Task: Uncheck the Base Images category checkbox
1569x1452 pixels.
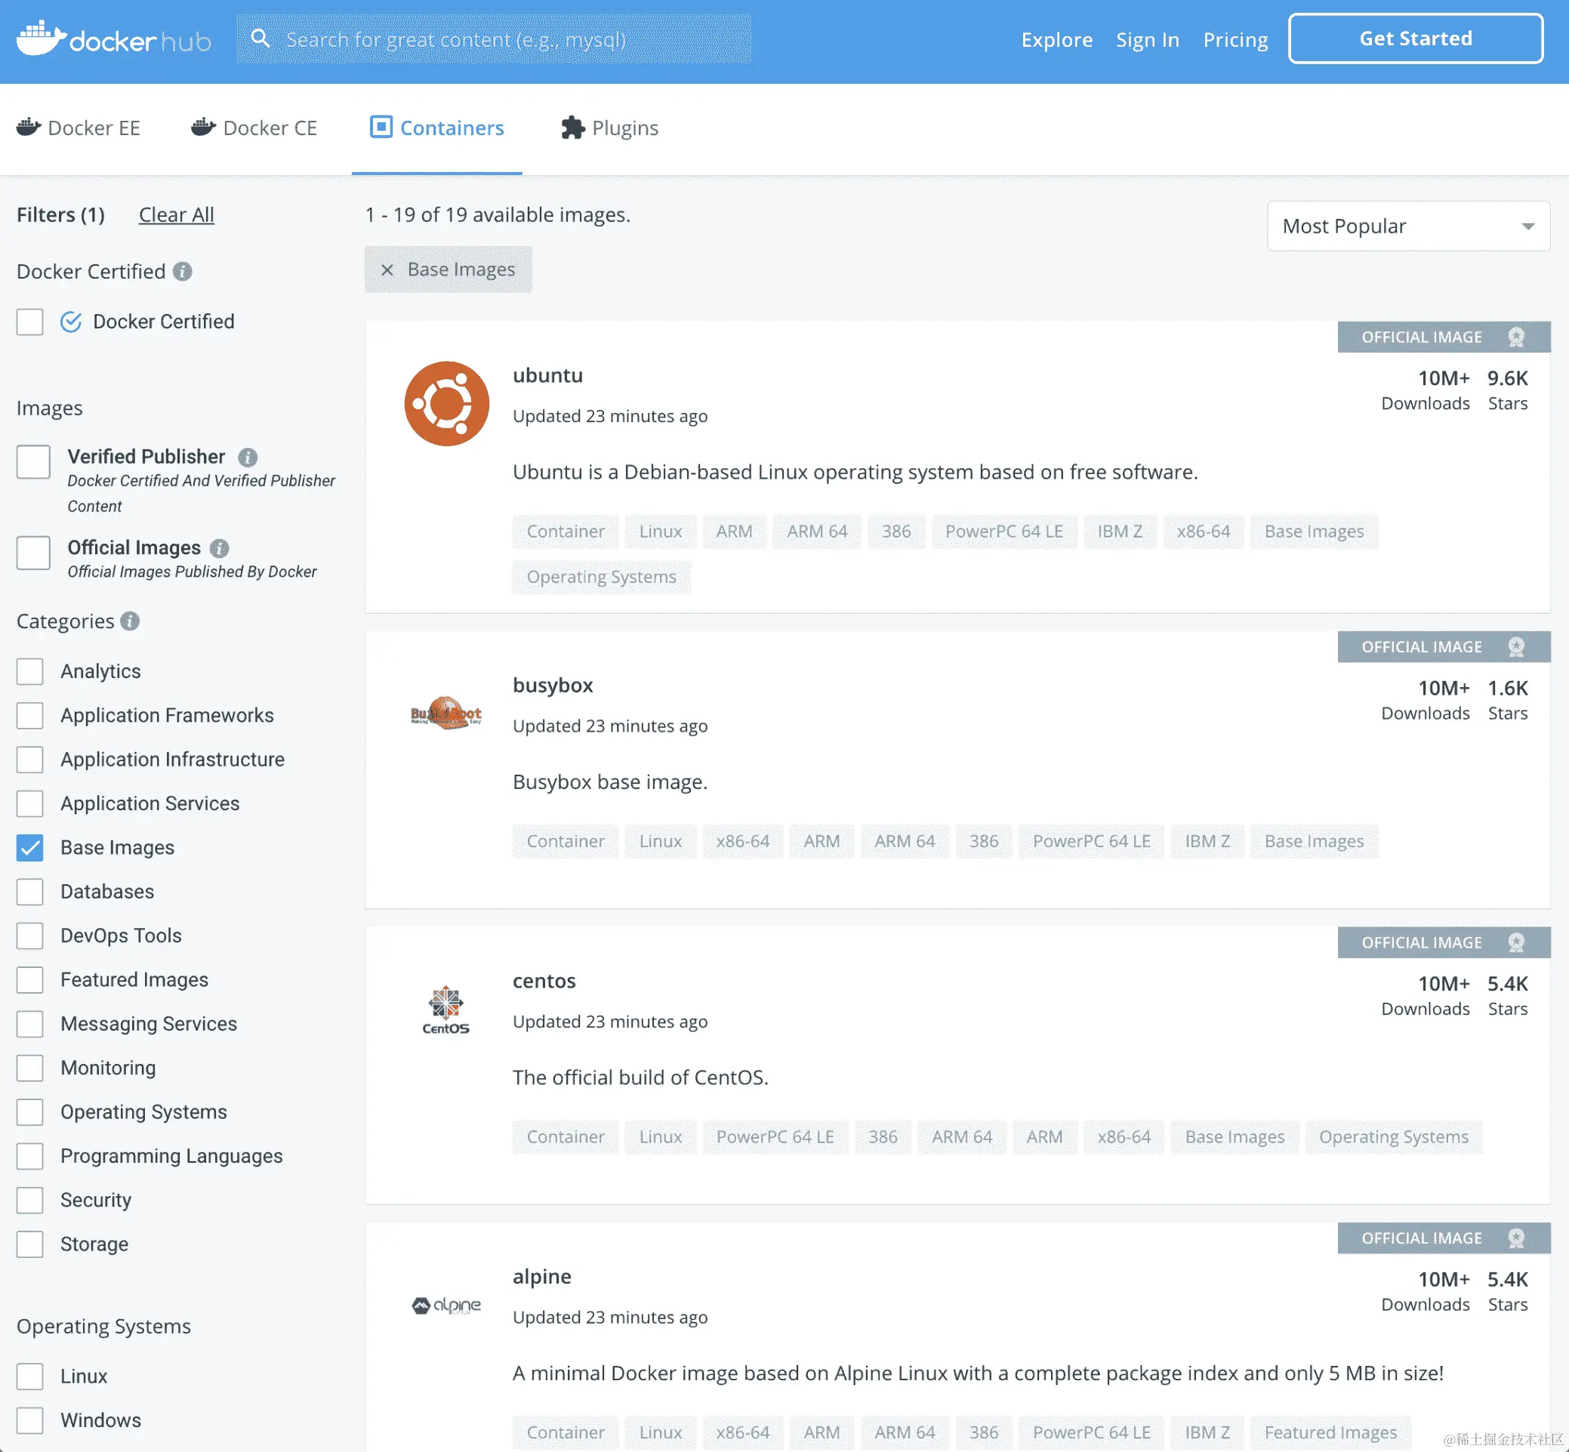Action: click(x=30, y=848)
